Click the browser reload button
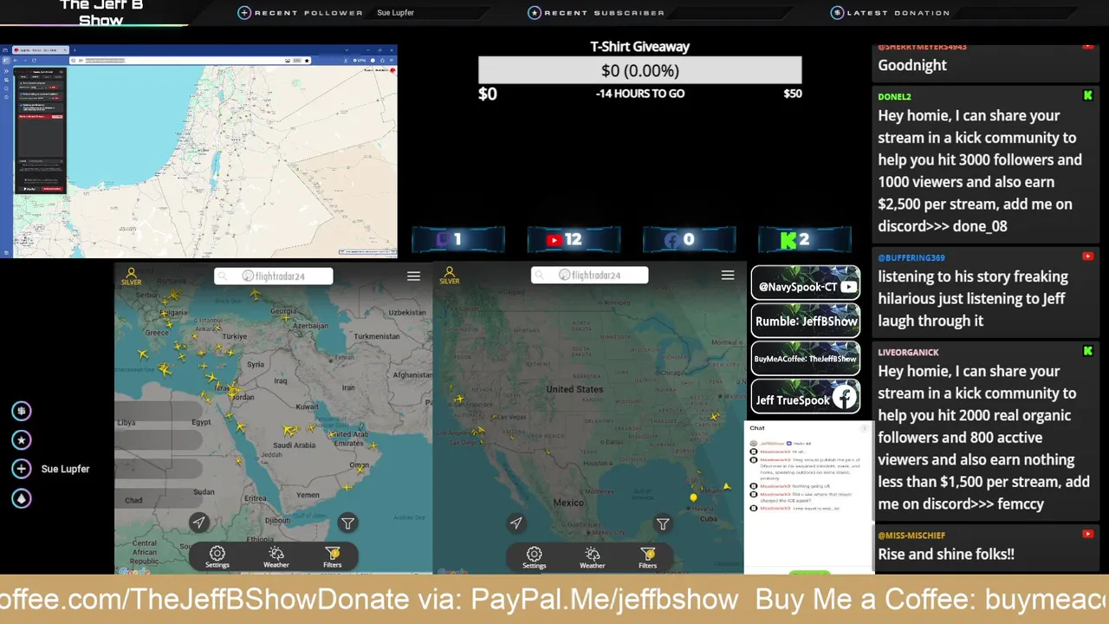The width and height of the screenshot is (1109, 624). pyautogui.click(x=34, y=61)
